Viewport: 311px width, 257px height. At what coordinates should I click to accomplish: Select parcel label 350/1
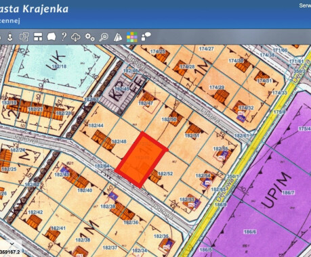tap(233, 176)
